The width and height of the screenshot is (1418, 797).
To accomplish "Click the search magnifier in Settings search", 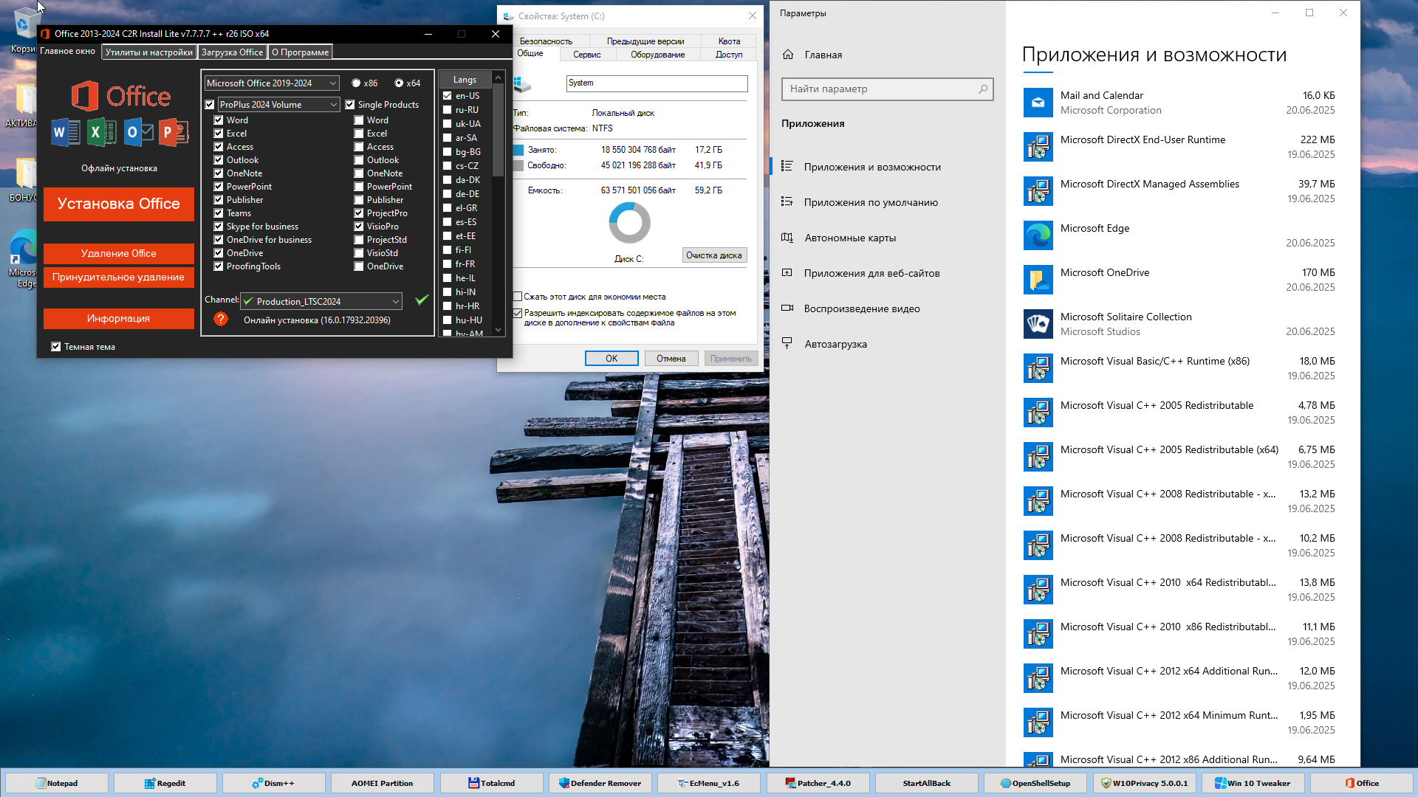I will pos(983,89).
